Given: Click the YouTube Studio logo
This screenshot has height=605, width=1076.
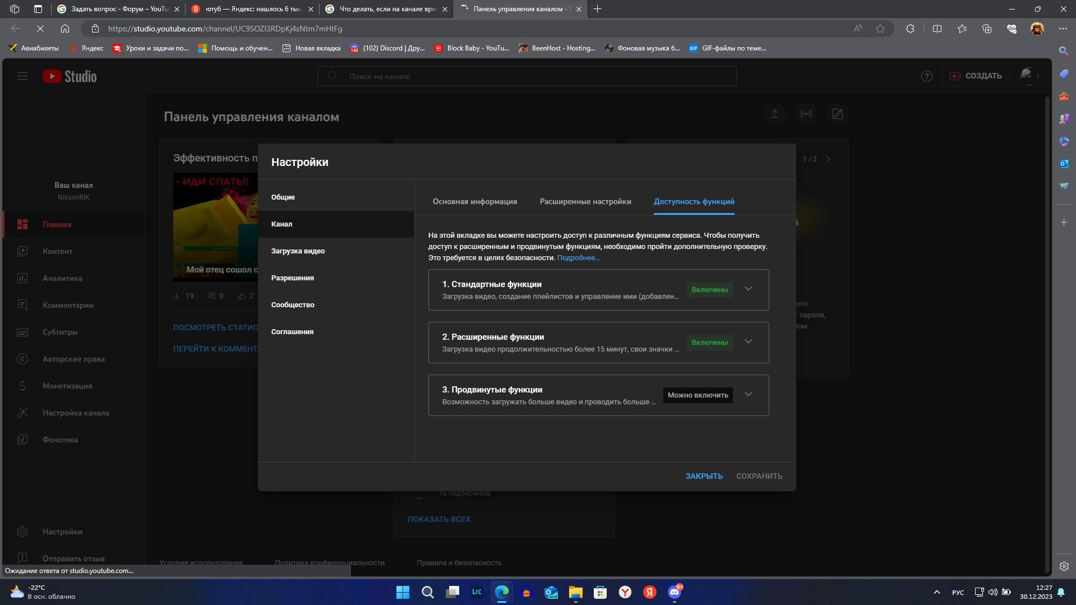Looking at the screenshot, I should pyautogui.click(x=70, y=76).
